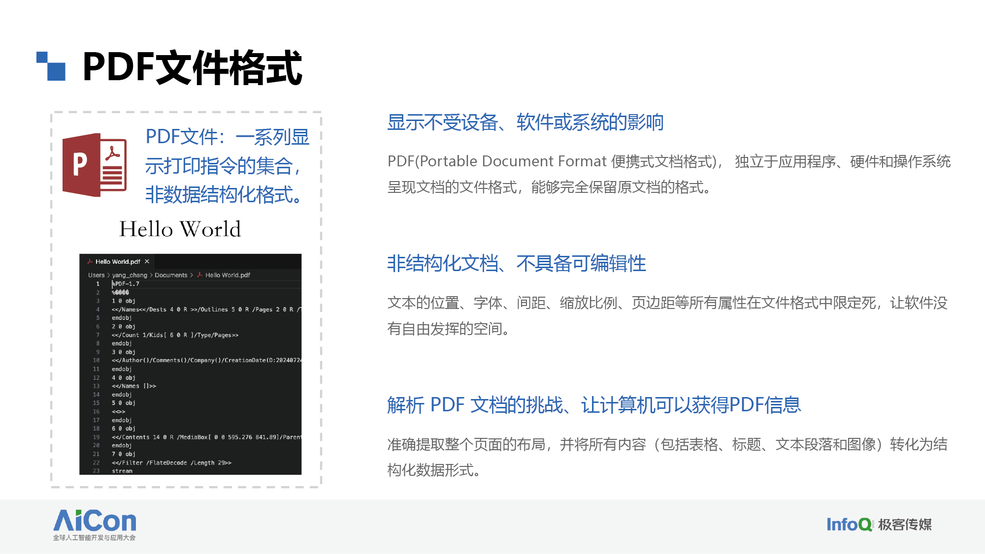Click the Hello World heading text
Viewport: 985px width, 554px height.
point(180,229)
